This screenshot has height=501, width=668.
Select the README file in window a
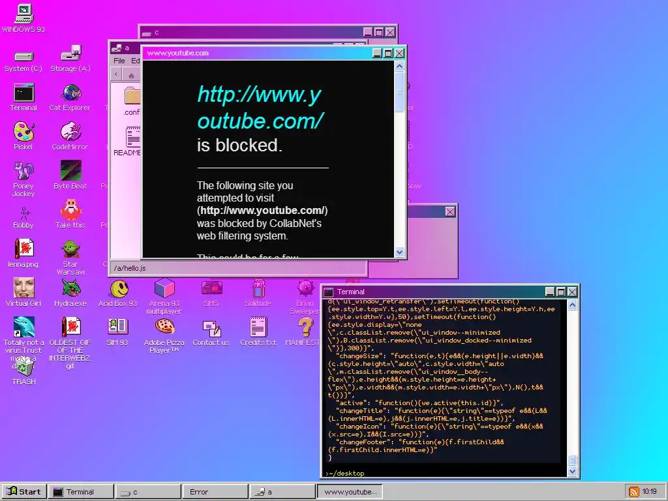click(x=128, y=141)
